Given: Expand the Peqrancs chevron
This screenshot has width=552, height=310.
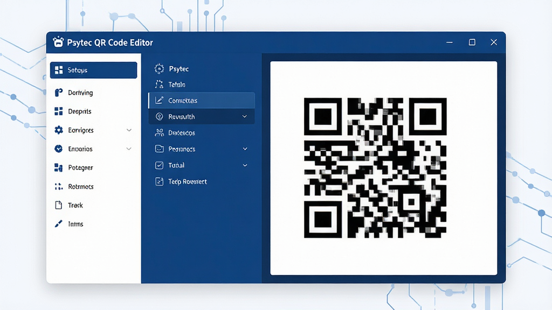Looking at the screenshot, I should (x=245, y=149).
